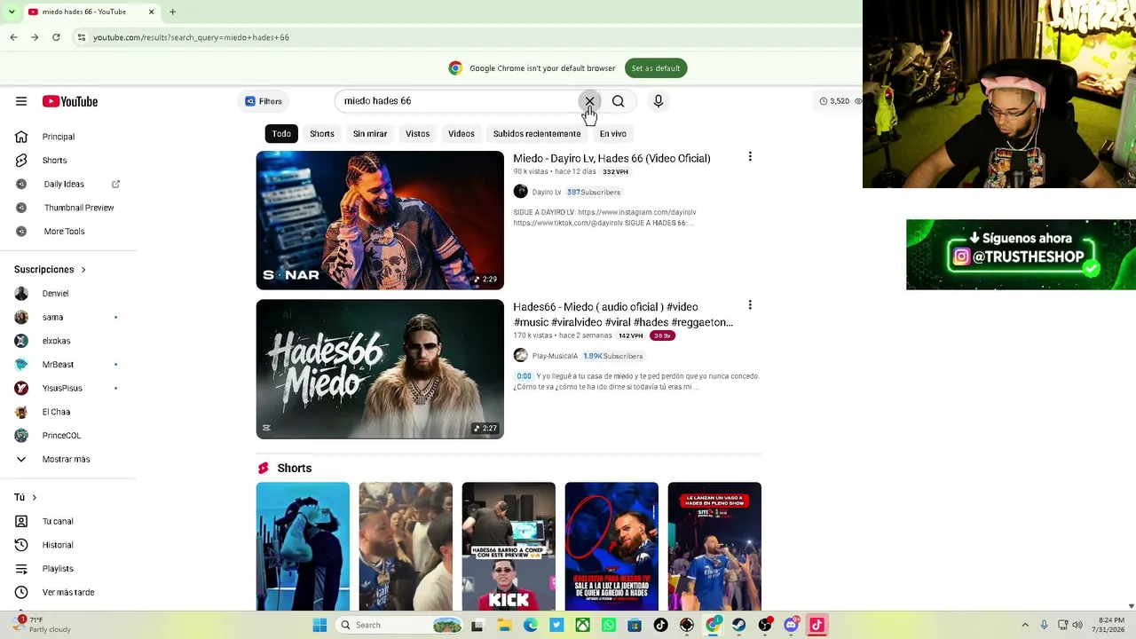This screenshot has height=639, width=1136.
Task: Visit the Play-MusicalA channel name
Action: click(555, 356)
